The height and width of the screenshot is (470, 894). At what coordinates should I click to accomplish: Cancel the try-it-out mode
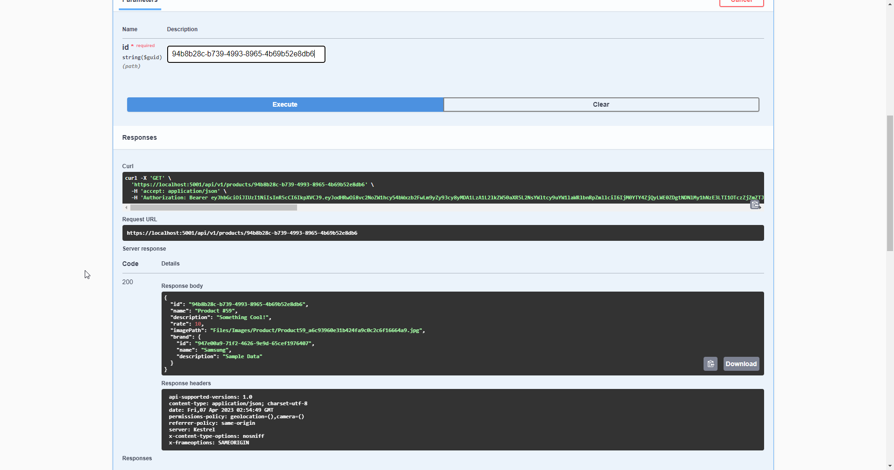coord(741,2)
